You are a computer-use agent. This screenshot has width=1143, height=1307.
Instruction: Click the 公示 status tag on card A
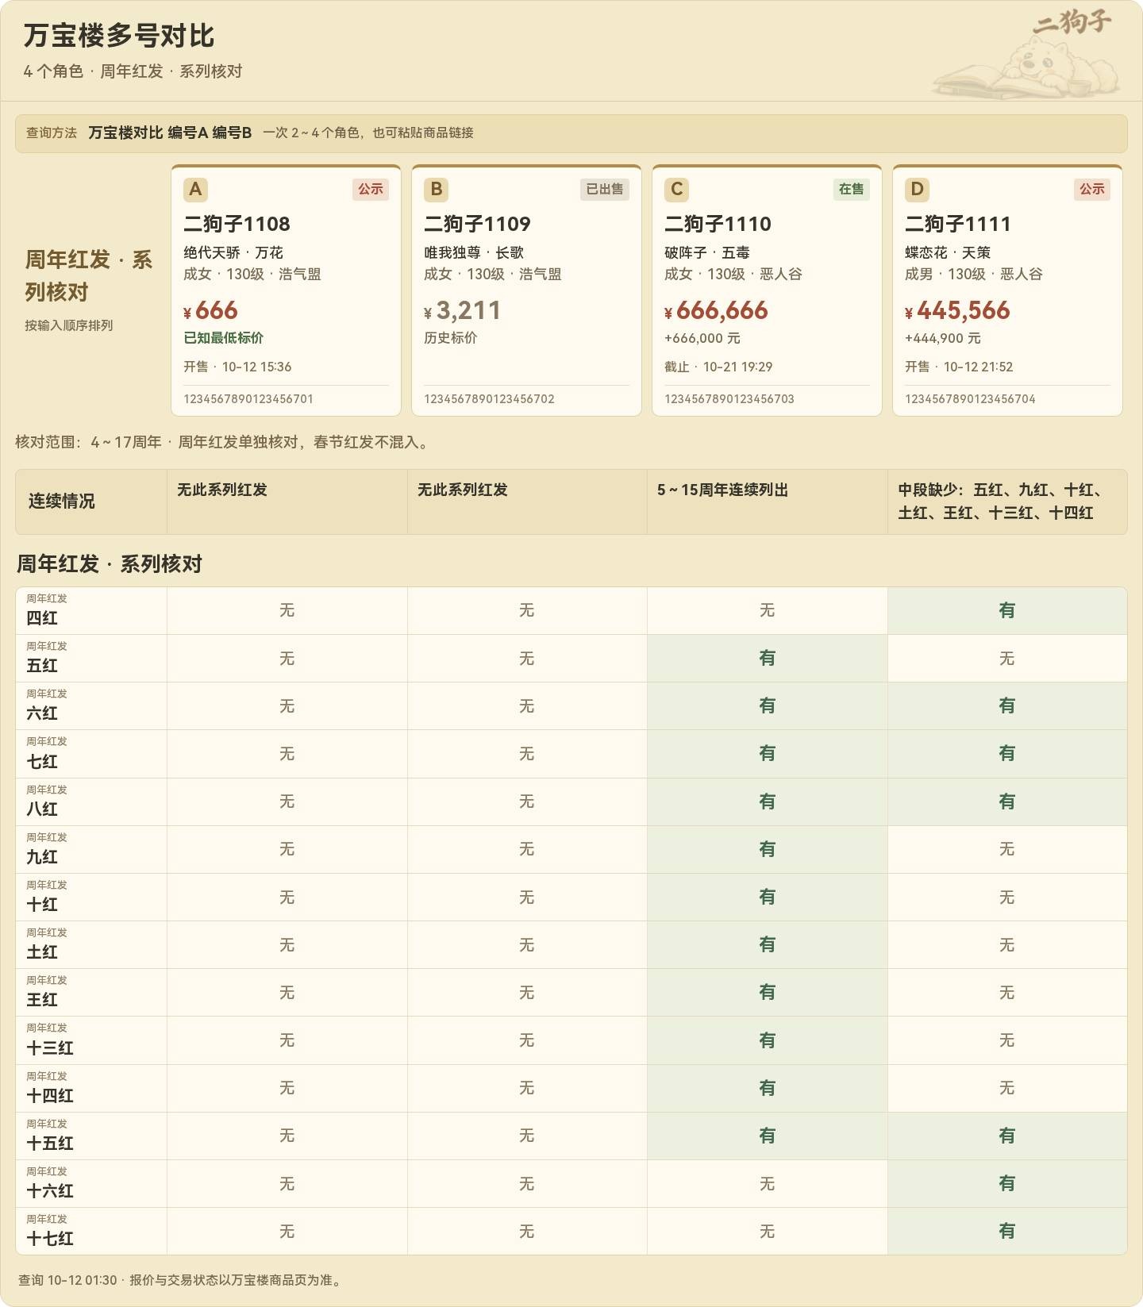(371, 189)
